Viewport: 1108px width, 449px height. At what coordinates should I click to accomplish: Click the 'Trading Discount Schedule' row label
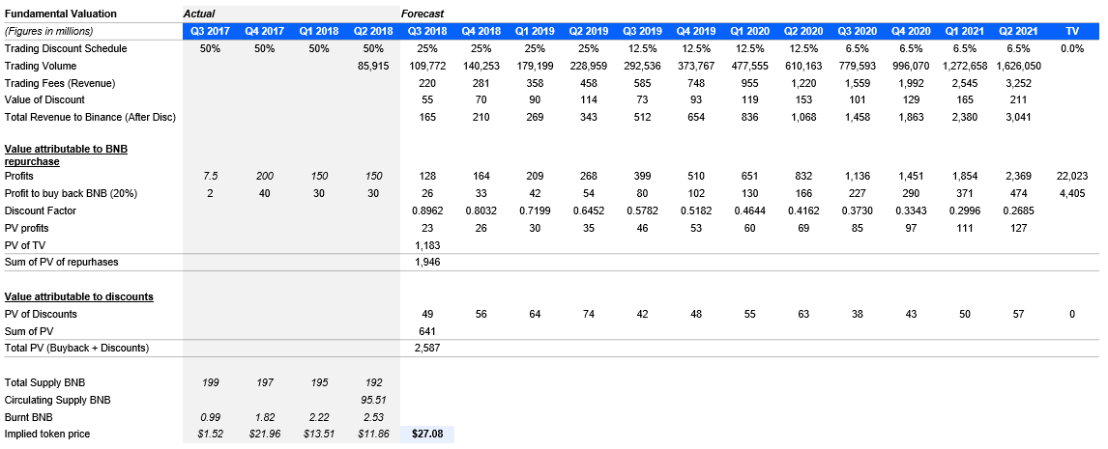tap(66, 48)
